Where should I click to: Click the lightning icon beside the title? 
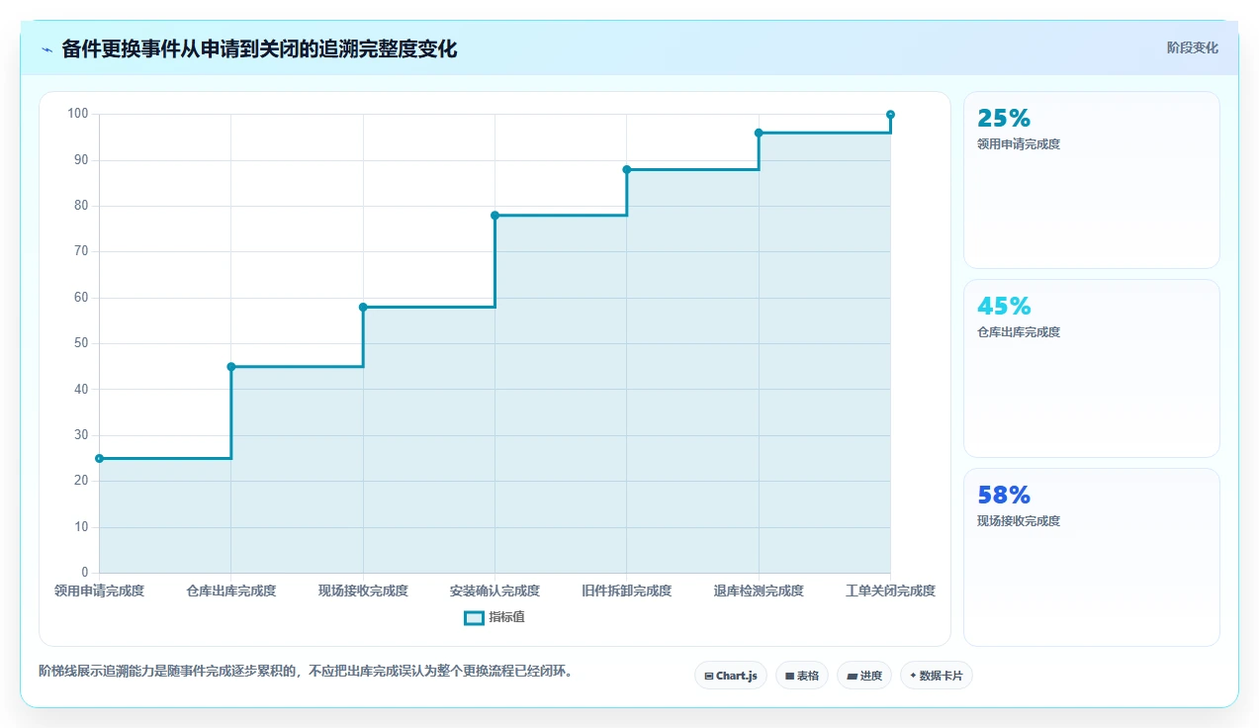click(x=46, y=49)
